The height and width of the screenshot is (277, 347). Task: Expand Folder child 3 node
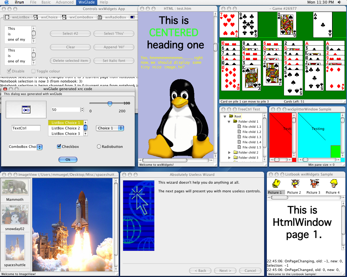(229, 158)
